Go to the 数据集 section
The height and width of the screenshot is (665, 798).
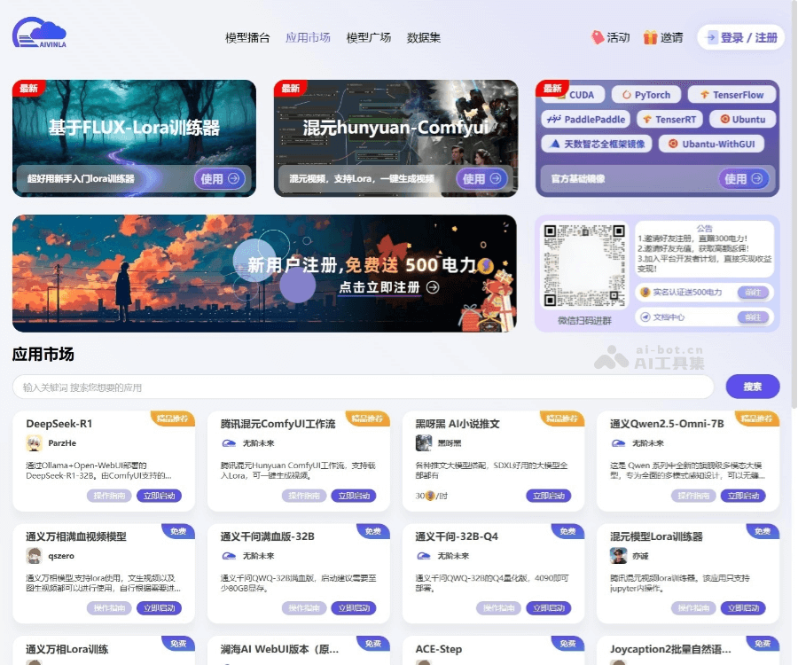click(424, 38)
